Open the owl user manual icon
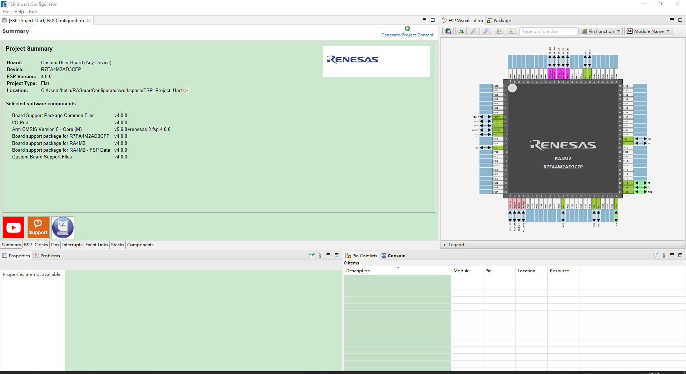The height and width of the screenshot is (374, 686). click(x=63, y=227)
